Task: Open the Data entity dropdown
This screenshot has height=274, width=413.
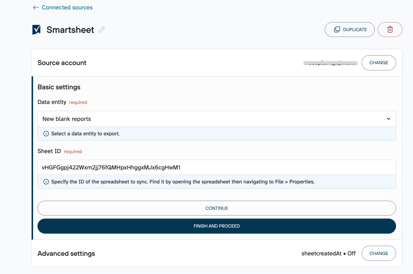Action: [217, 119]
